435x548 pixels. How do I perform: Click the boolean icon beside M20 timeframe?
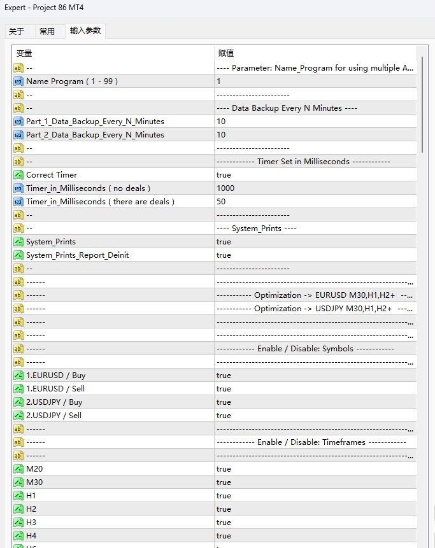[x=18, y=469]
